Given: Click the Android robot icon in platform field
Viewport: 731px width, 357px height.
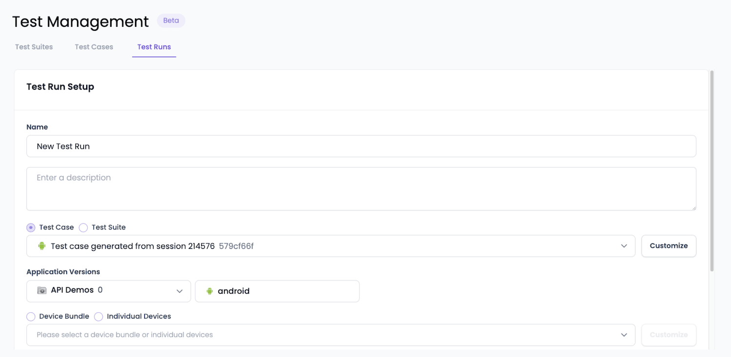Looking at the screenshot, I should (x=210, y=291).
